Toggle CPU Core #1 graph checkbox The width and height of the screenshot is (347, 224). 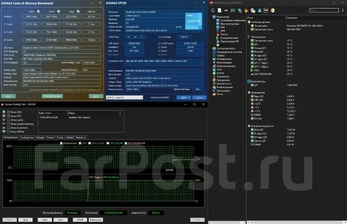[x=89, y=143]
